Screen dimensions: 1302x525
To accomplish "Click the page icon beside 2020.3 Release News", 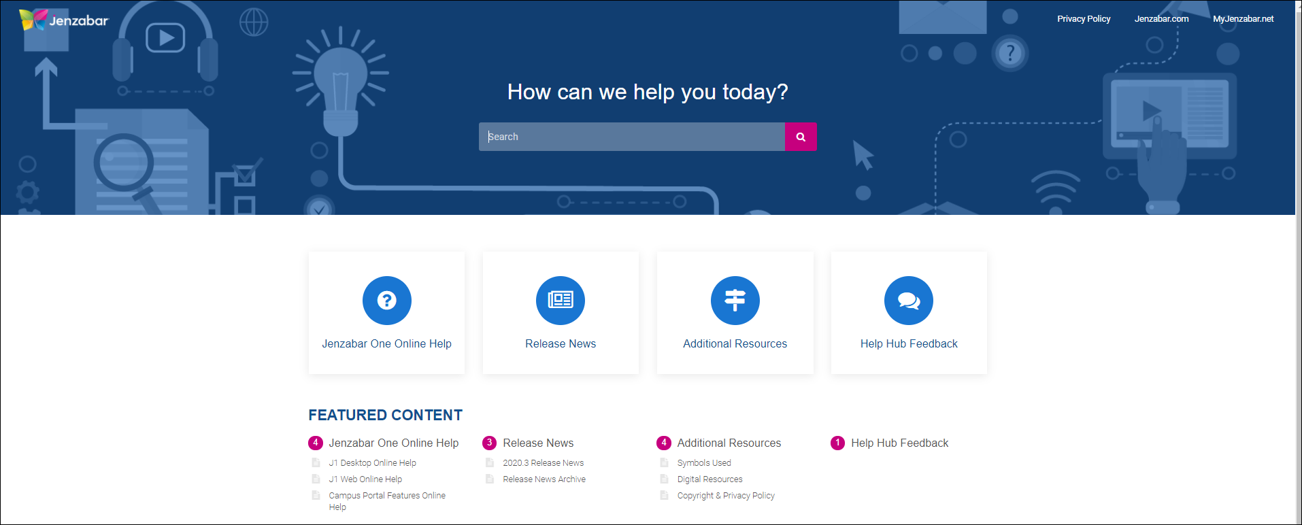I will [490, 462].
